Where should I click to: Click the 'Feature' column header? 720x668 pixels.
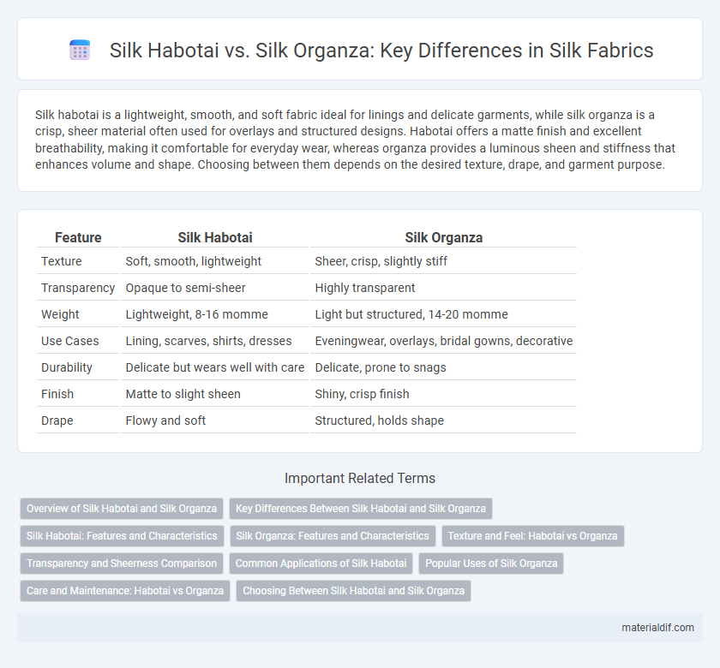[78, 237]
